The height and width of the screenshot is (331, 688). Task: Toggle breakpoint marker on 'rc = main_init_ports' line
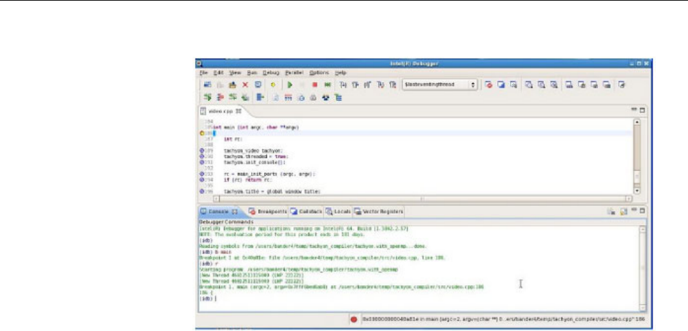(202, 174)
